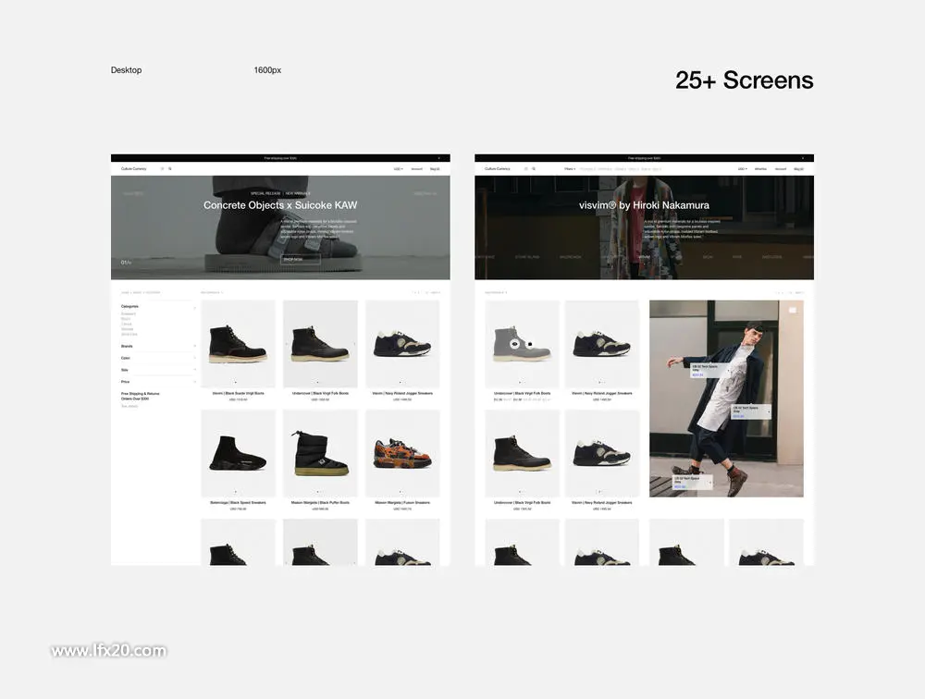Click the Culture Currency logo in right screen
This screenshot has width=925, height=699.
[498, 168]
